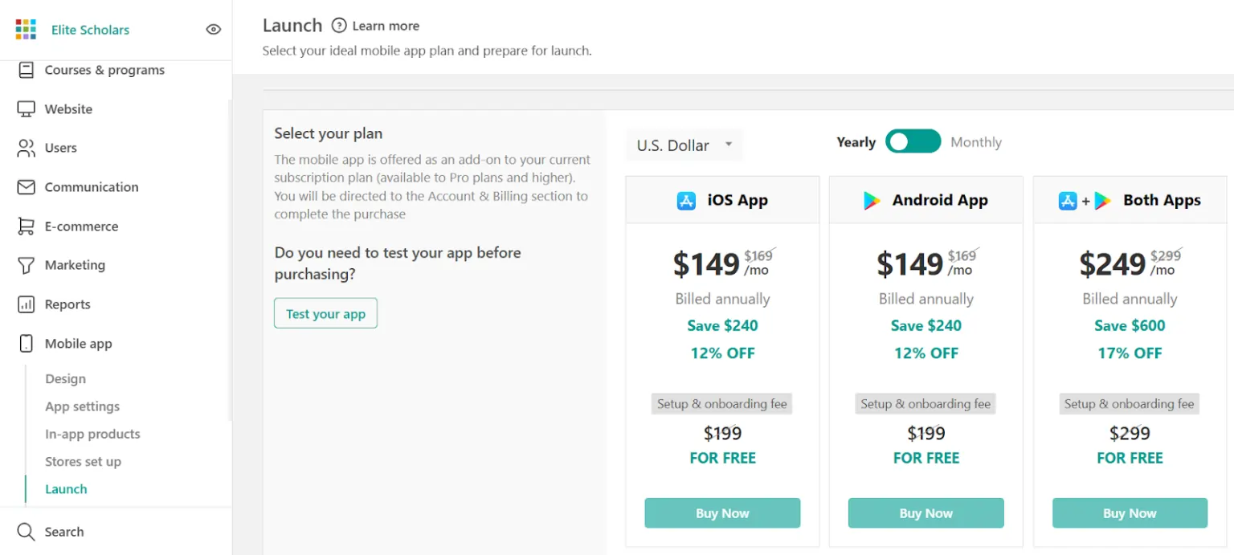Viewport: 1234px width, 555px height.
Task: Toggle the eye icon next to Elite Scholars
Action: 213,29
